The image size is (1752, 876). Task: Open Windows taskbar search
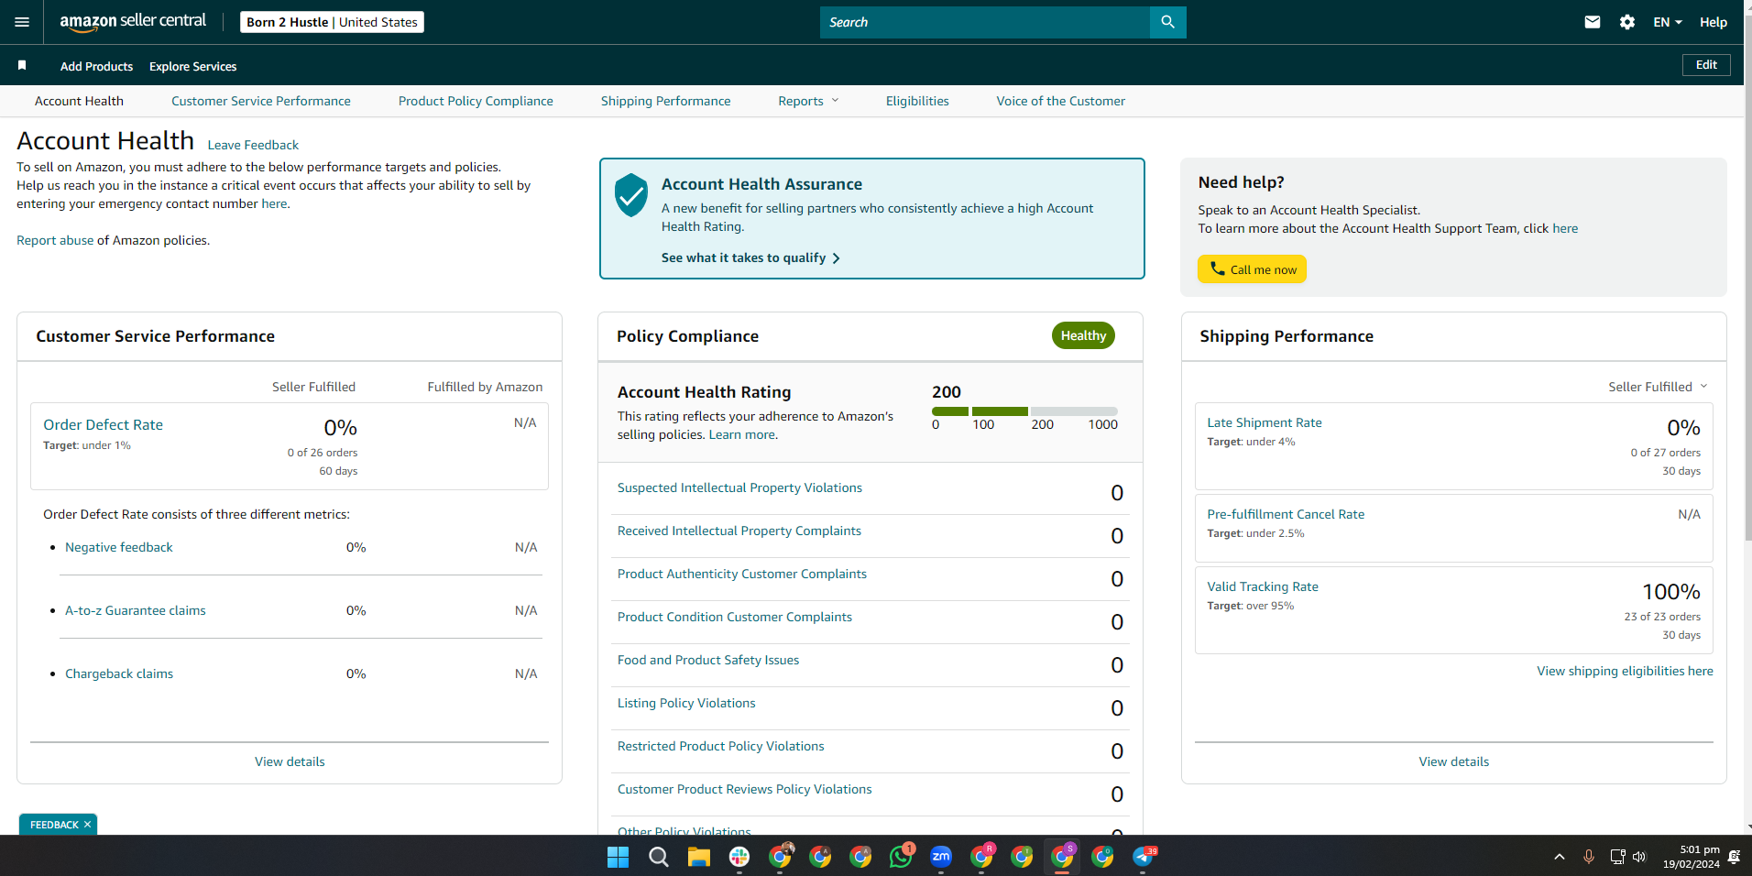coord(658,857)
